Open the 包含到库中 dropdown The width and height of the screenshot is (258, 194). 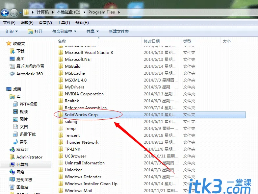click(64, 31)
